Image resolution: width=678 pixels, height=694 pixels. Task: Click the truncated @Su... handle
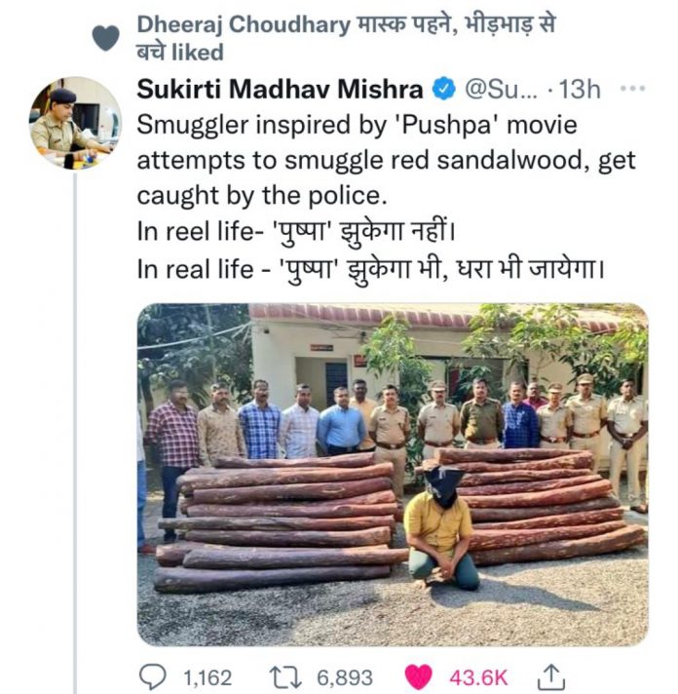pyautogui.click(x=499, y=90)
